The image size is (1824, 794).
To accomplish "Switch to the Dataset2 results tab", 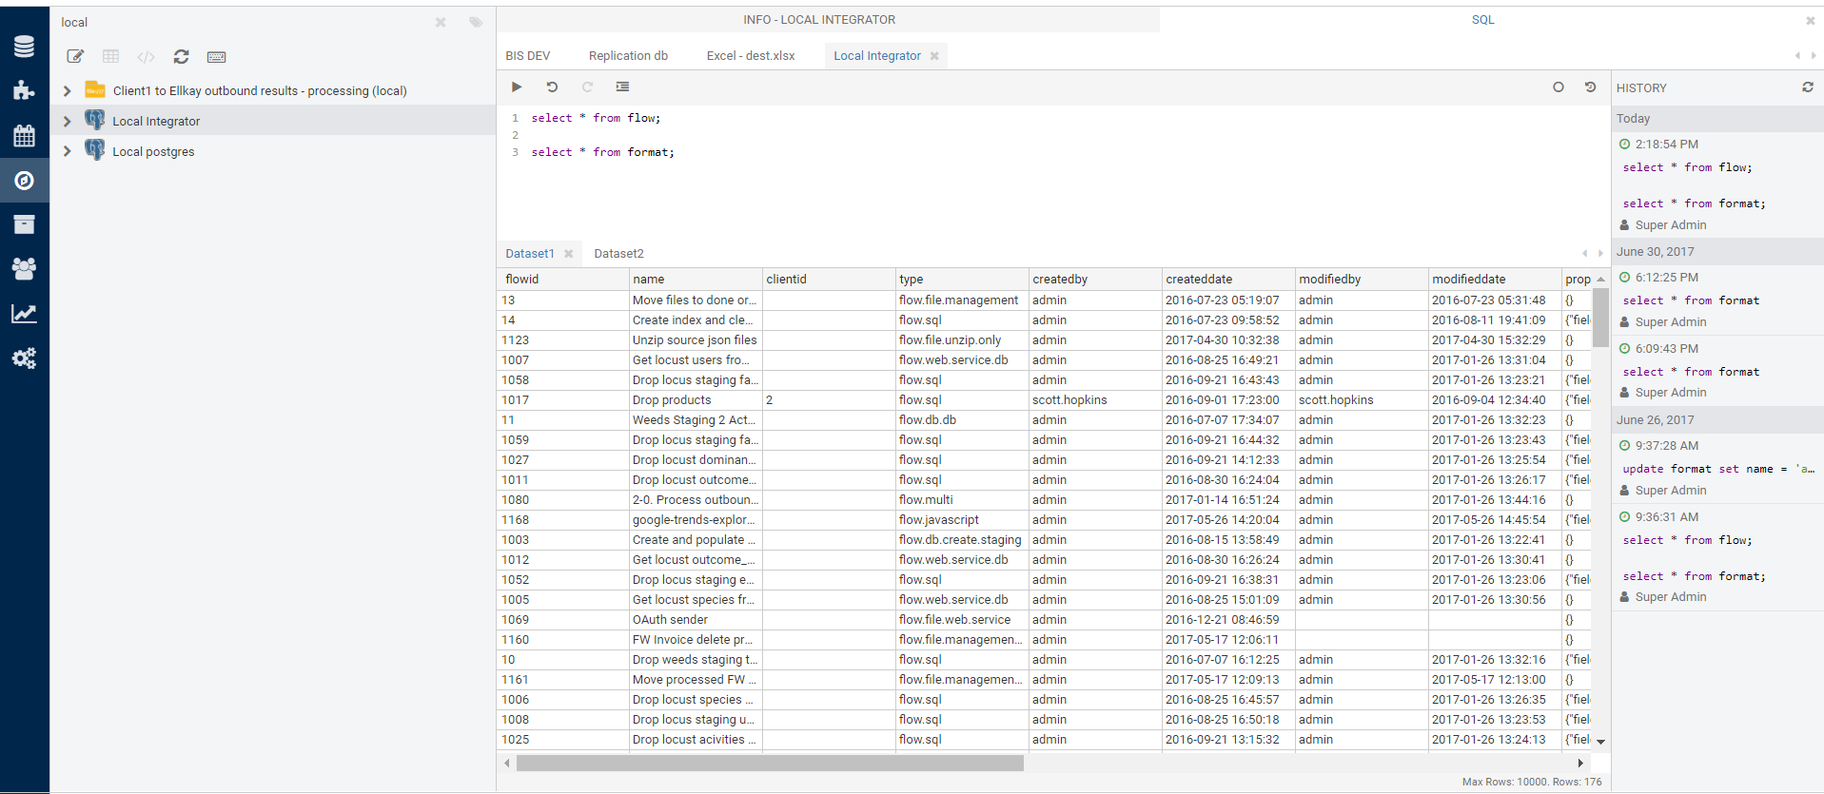I will click(x=618, y=254).
